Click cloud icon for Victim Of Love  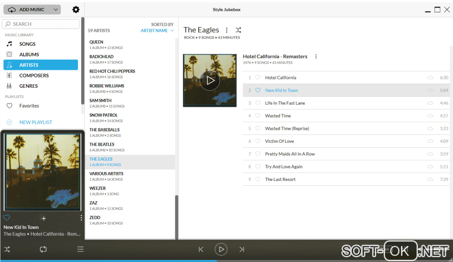tap(430, 141)
